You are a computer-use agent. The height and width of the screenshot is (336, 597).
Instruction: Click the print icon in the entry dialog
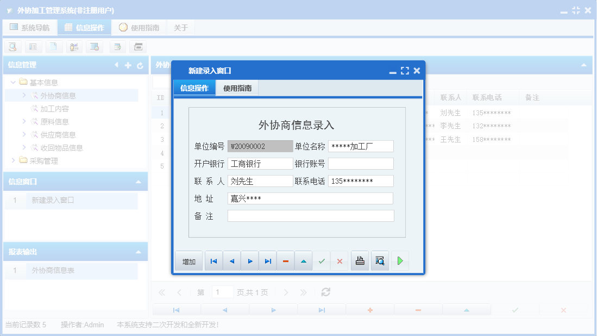359,260
